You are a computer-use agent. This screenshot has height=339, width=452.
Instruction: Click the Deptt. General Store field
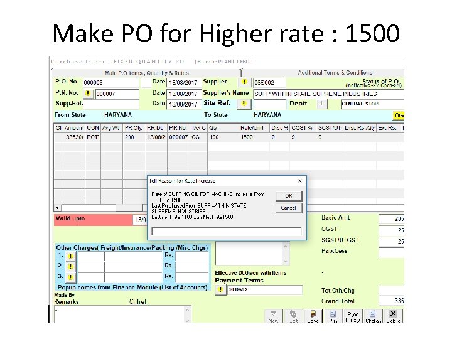pyautogui.click(x=372, y=104)
